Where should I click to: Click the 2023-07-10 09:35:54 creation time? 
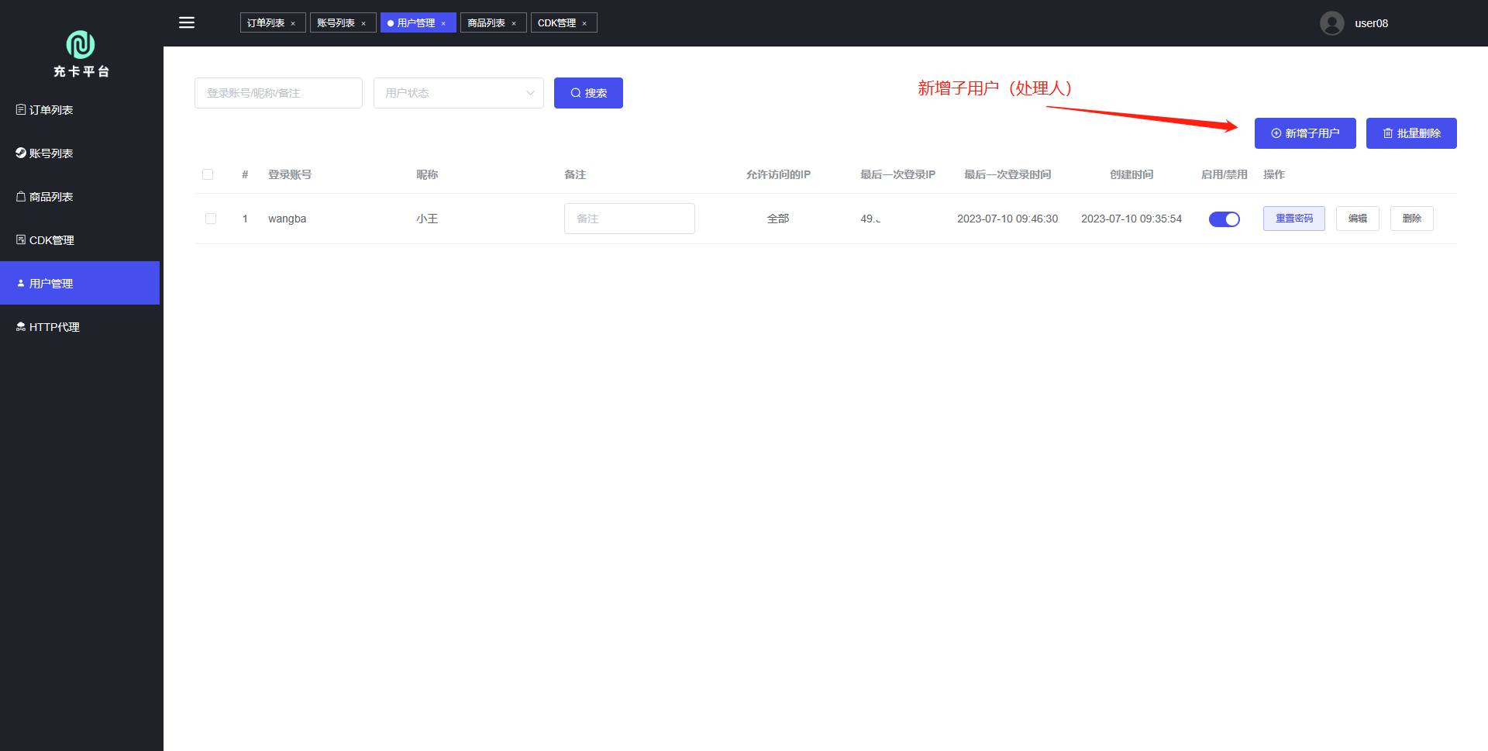(1131, 219)
